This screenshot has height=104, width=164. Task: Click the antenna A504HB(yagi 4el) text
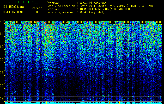(92, 12)
